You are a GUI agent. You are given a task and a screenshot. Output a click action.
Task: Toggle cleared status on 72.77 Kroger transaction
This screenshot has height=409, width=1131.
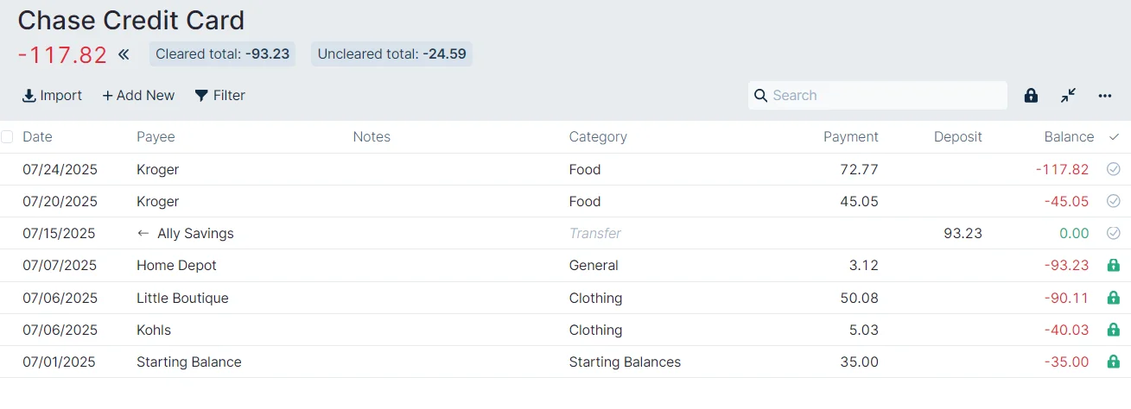(x=1114, y=170)
